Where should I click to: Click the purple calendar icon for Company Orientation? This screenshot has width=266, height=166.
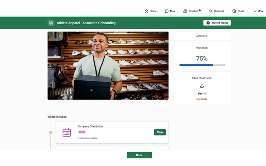(67, 132)
